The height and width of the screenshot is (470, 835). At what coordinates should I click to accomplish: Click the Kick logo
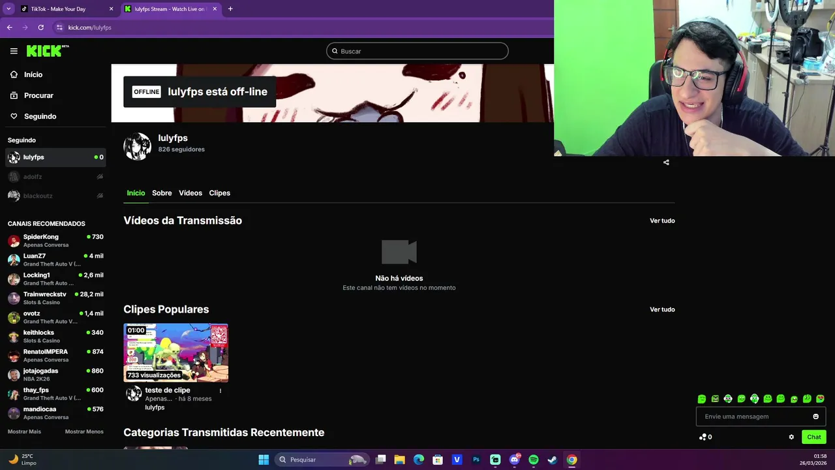(x=48, y=51)
